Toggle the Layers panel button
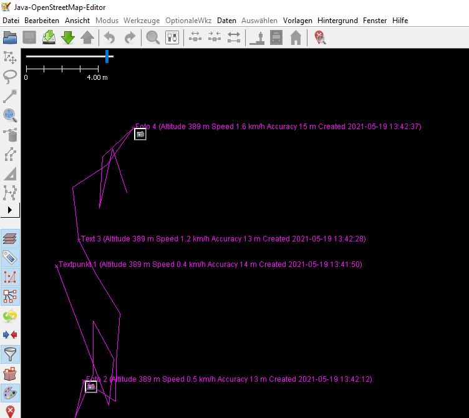Image resolution: width=469 pixels, height=418 pixels. tap(10, 238)
